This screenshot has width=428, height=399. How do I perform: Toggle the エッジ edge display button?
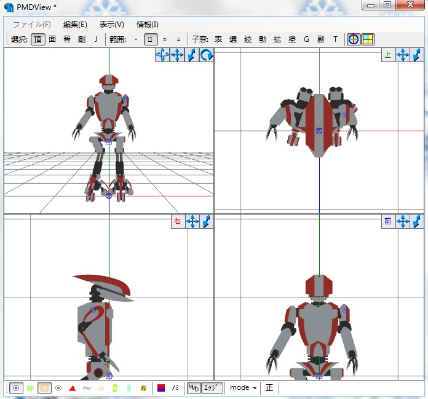pos(212,388)
